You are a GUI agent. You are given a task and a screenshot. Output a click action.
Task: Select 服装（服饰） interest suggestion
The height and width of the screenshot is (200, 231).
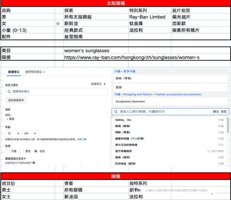coord(169,157)
